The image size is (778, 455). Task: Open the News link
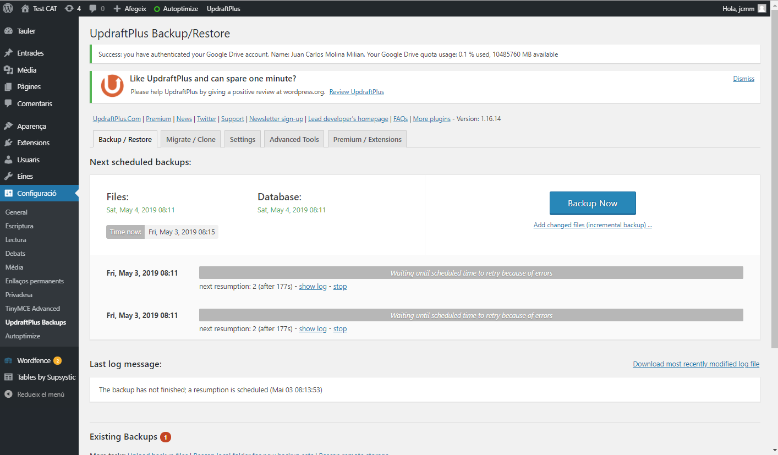tap(184, 118)
